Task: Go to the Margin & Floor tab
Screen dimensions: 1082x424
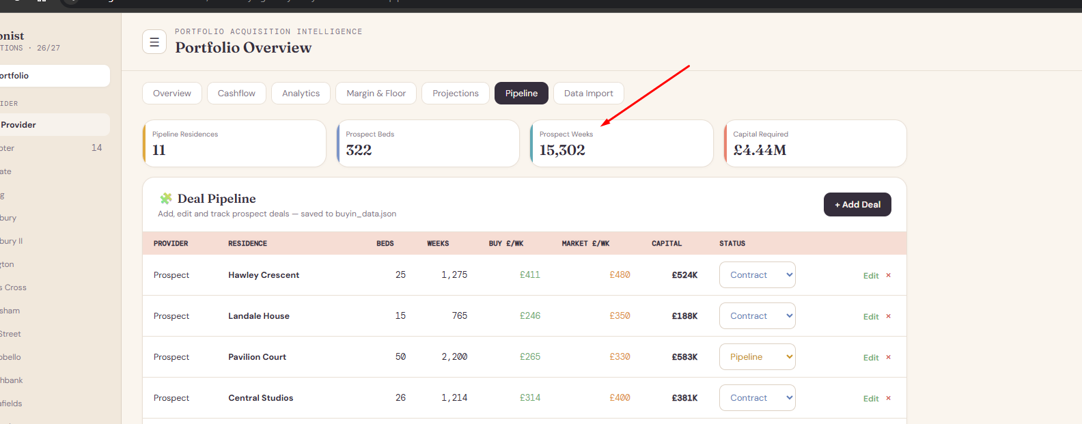Action: [376, 94]
